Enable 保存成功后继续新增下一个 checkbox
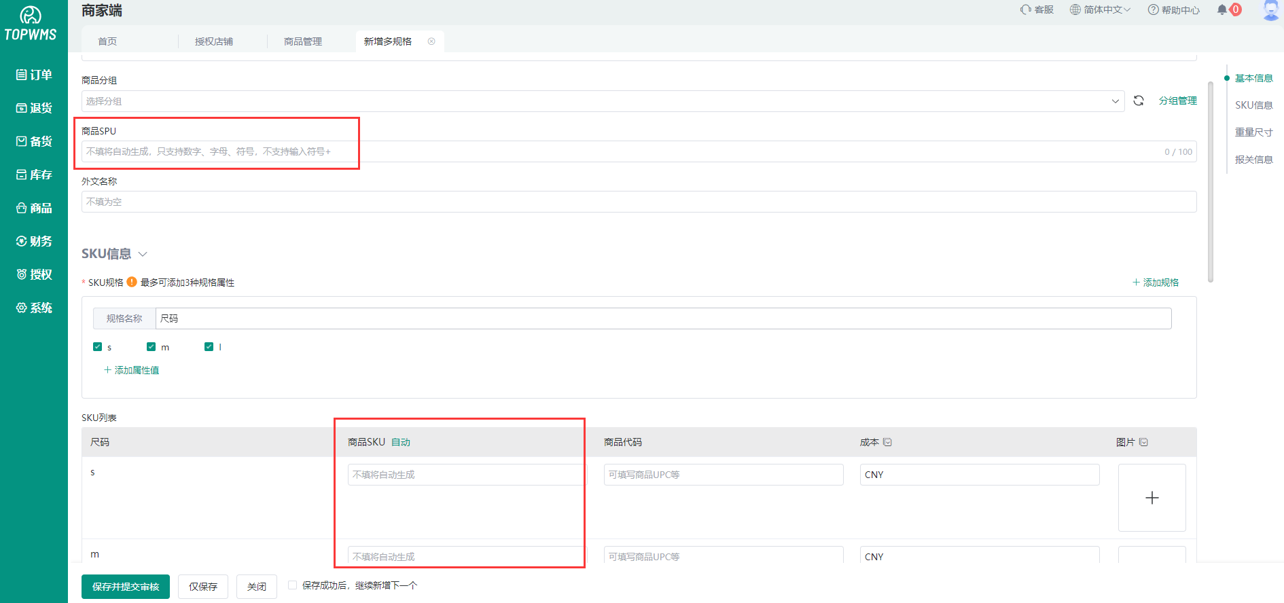The width and height of the screenshot is (1284, 603). point(292,585)
